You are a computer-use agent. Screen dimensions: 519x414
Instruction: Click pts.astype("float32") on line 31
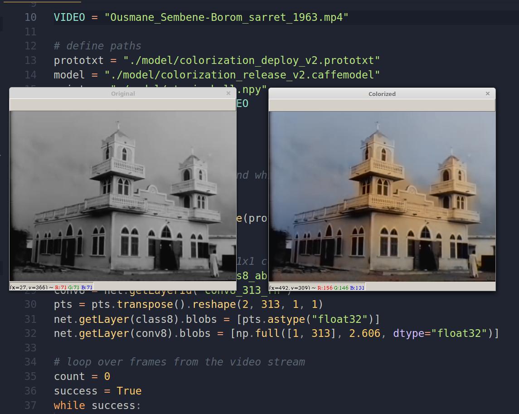coord(308,319)
